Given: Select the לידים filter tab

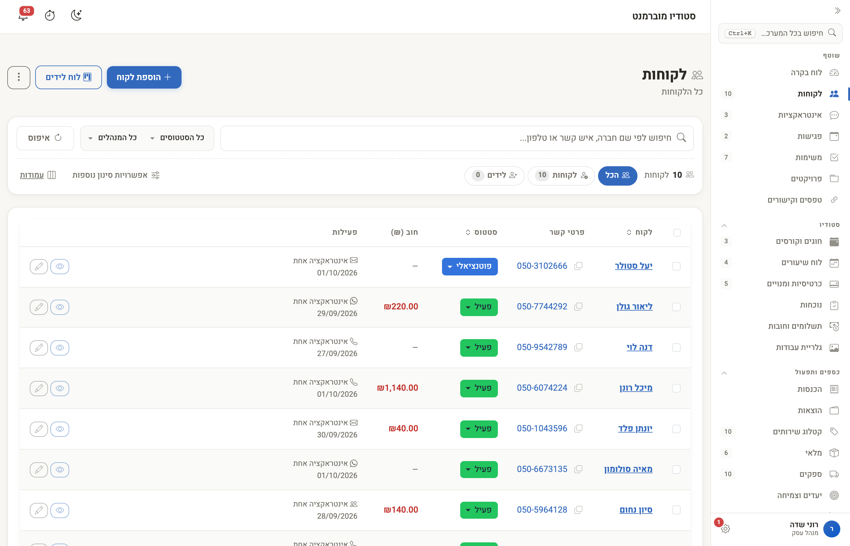Looking at the screenshot, I should tap(494, 176).
